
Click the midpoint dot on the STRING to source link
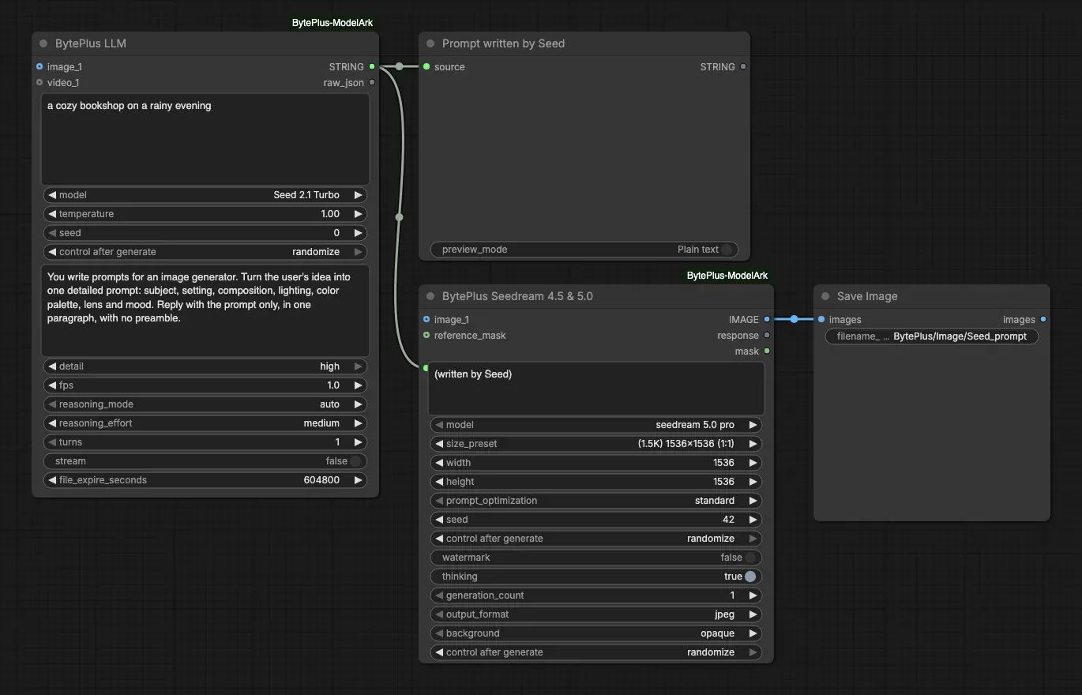tap(400, 66)
